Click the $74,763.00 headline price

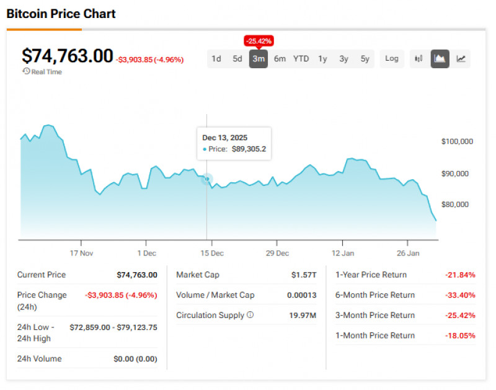click(68, 56)
